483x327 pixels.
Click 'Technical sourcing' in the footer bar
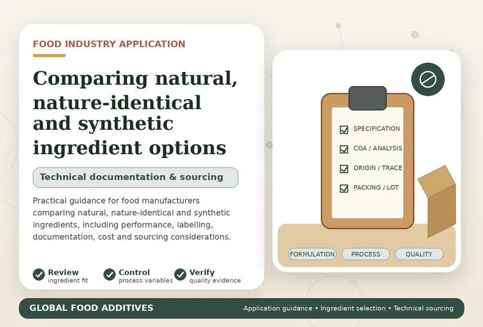pos(424,308)
